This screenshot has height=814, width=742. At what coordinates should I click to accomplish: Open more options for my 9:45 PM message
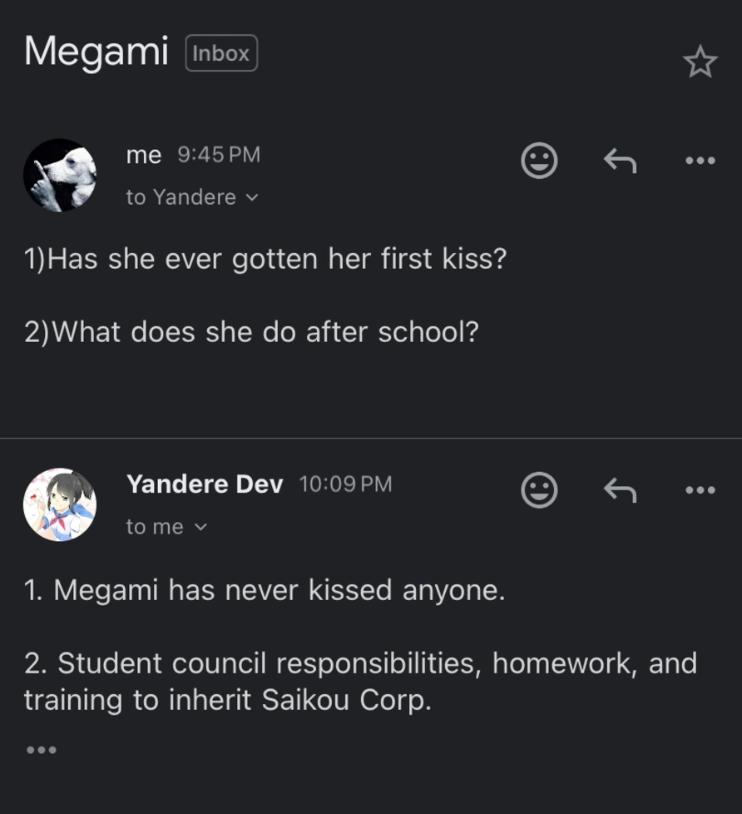(700, 161)
